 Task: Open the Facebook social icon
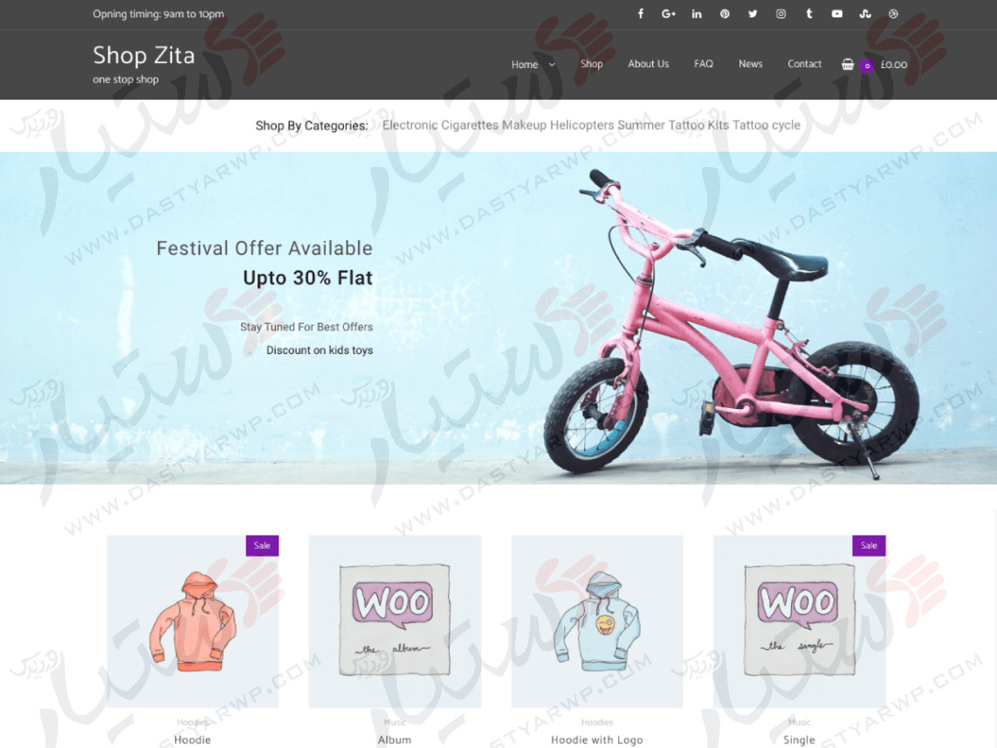[x=640, y=13]
